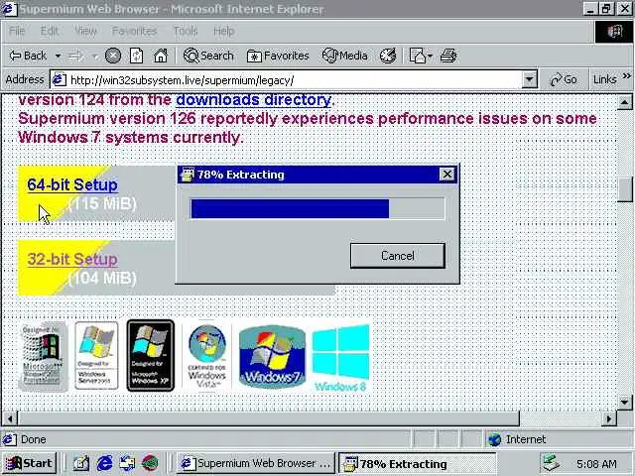
Task: Click the 5:08 AM clock
Action: 596,464
